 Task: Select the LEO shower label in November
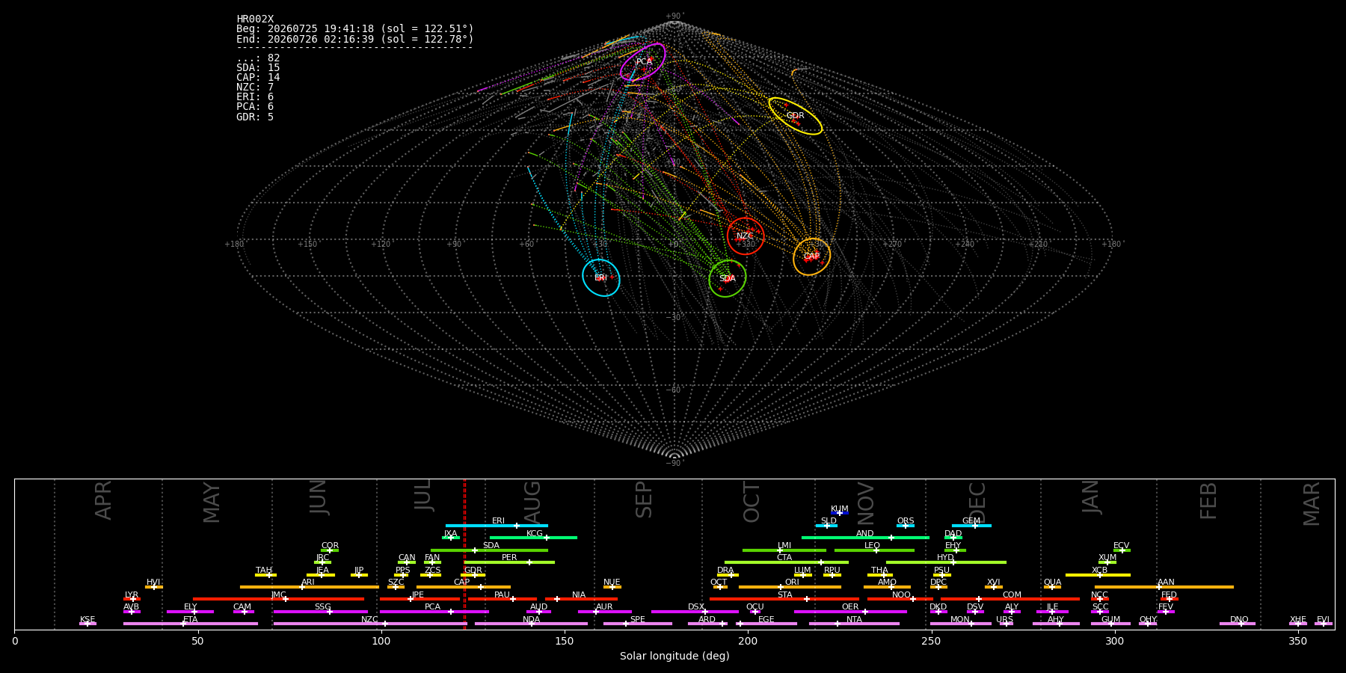(x=873, y=545)
